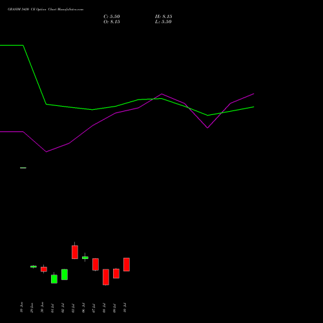Image resolution: width=323 pixels, height=323 pixels.
Task: Click the 19 Jun date label on the axis
Action: click(x=21, y=307)
